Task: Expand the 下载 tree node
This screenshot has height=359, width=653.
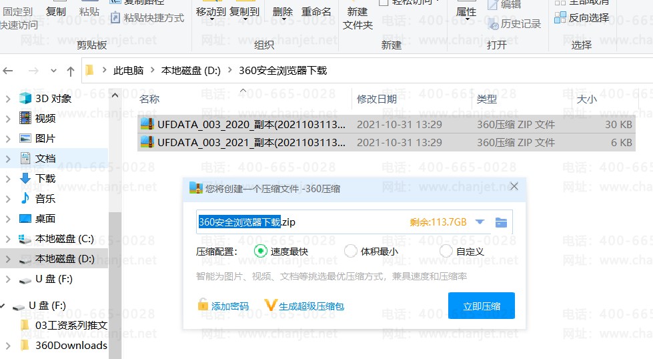Action: point(8,179)
